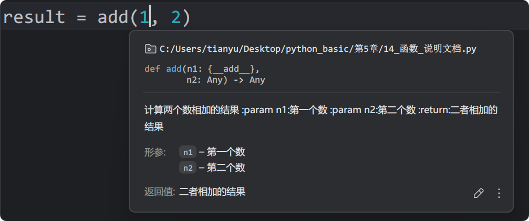529x221 pixels.
Task: Open the 14_函数_说明文档.py file path link
Action: click(318, 49)
